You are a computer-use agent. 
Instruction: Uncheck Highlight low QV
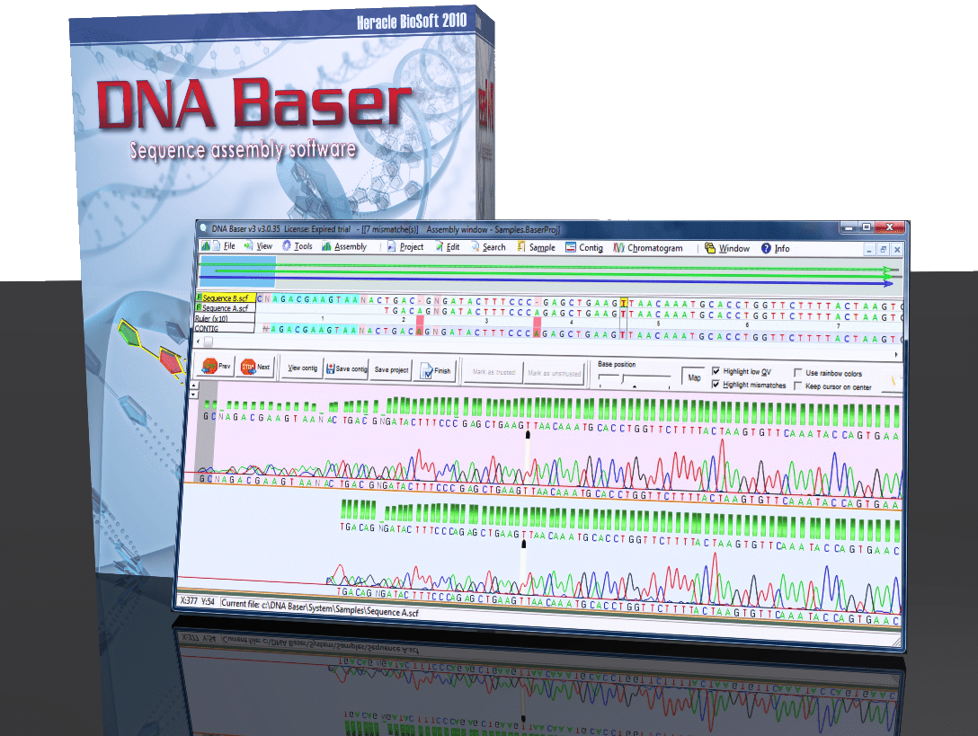tap(716, 370)
